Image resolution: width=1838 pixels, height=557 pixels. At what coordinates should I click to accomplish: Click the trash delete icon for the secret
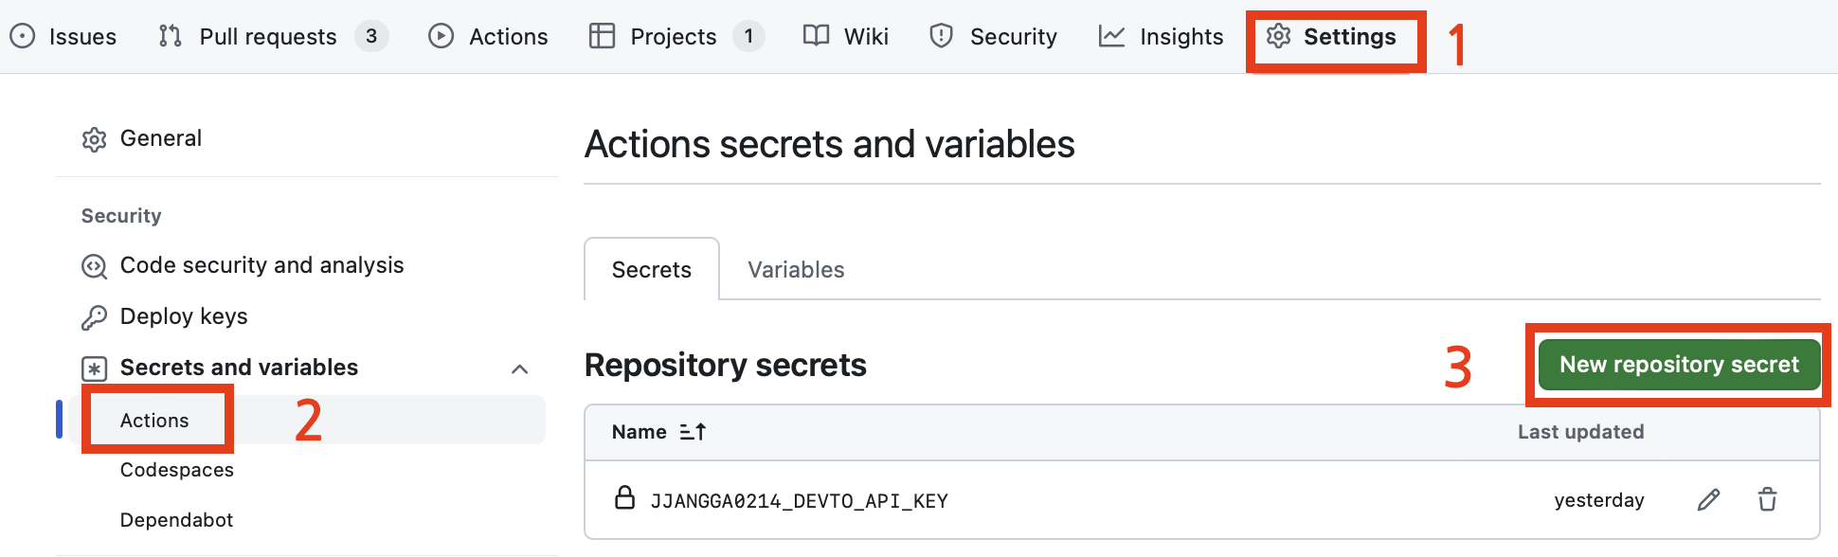1767,500
